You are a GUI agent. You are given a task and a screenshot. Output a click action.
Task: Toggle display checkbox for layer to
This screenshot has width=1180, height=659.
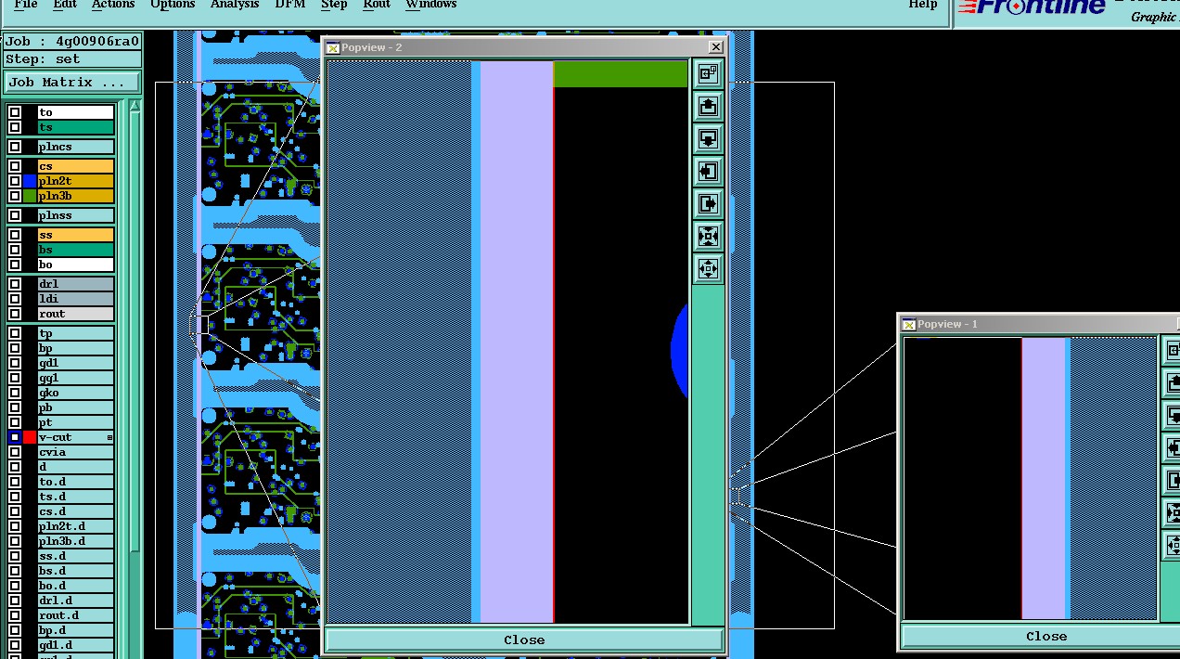pos(15,112)
